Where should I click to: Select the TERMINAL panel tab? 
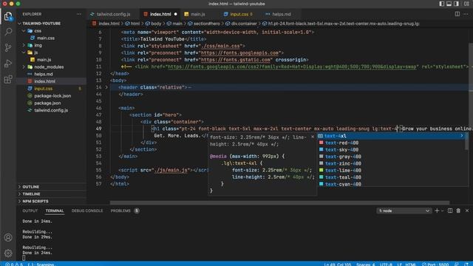click(55, 211)
